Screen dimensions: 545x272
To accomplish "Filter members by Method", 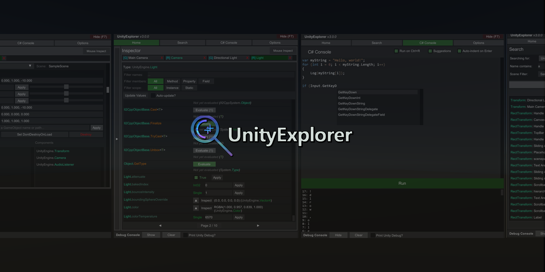I will point(172,81).
